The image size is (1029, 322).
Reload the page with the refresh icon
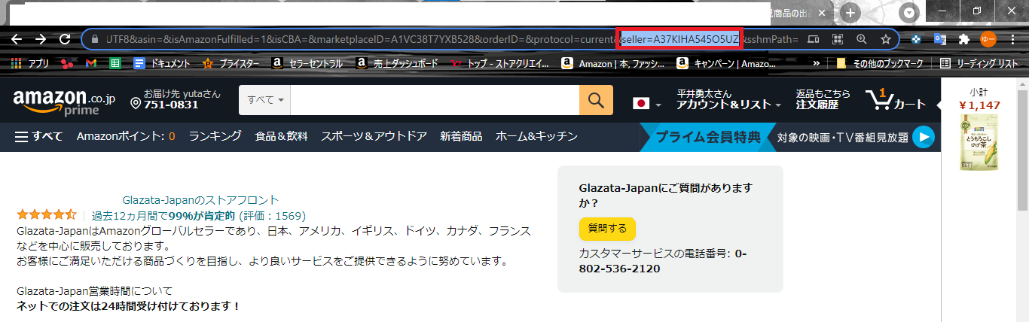point(65,39)
